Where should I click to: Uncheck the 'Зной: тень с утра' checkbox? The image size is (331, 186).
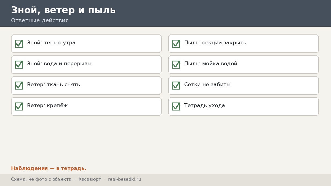click(19, 44)
